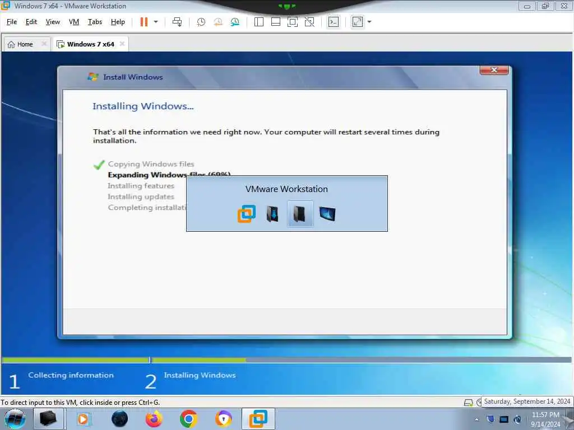
Task: Toggle the thumbnail bar icon
Action: click(276, 22)
